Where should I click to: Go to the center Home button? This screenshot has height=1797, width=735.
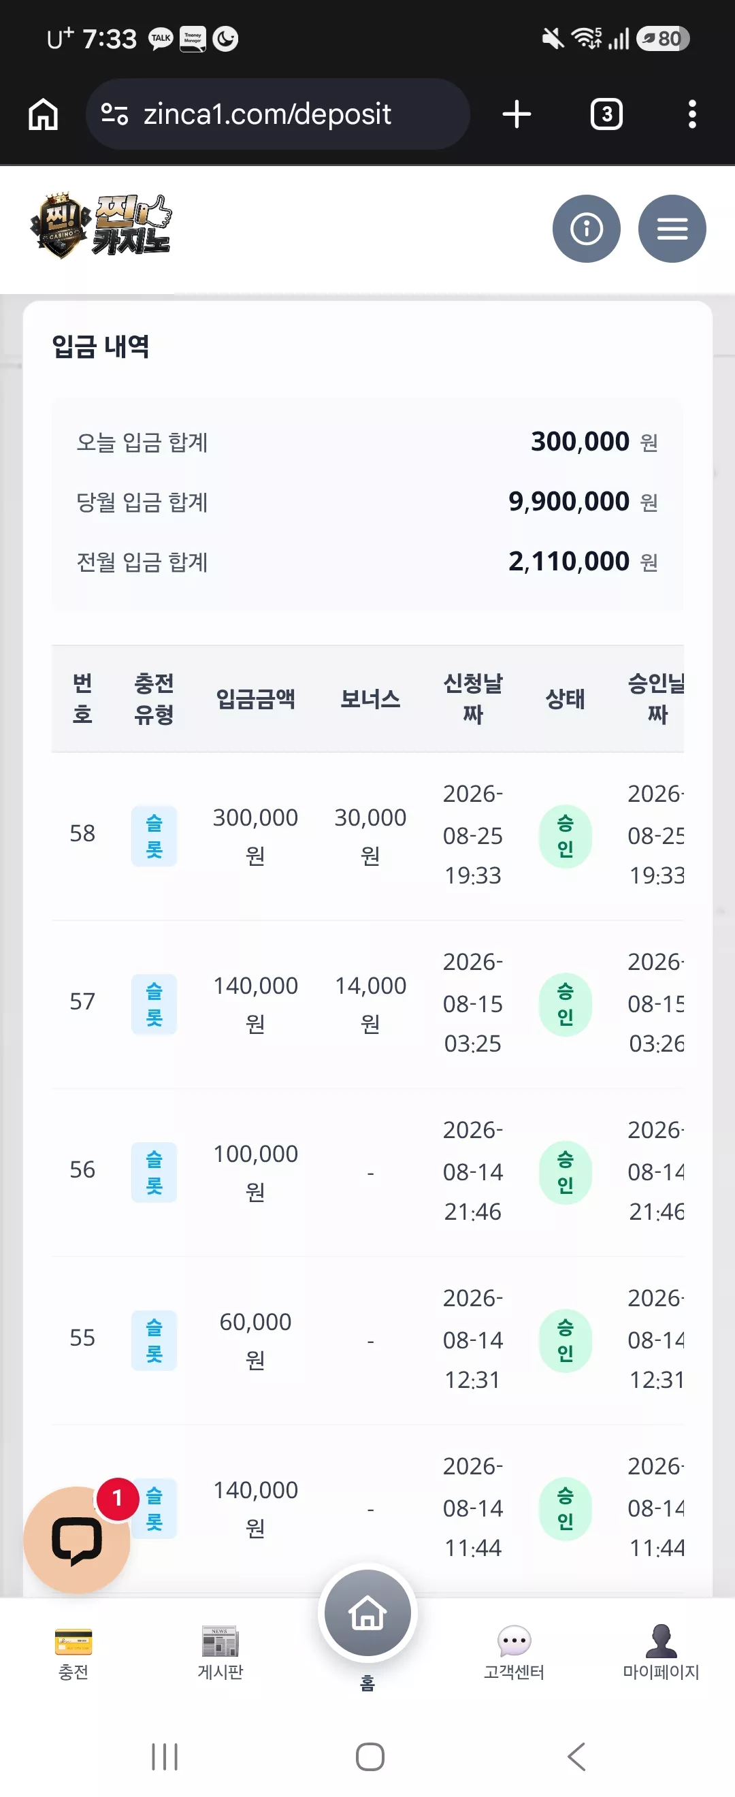coord(367,1613)
